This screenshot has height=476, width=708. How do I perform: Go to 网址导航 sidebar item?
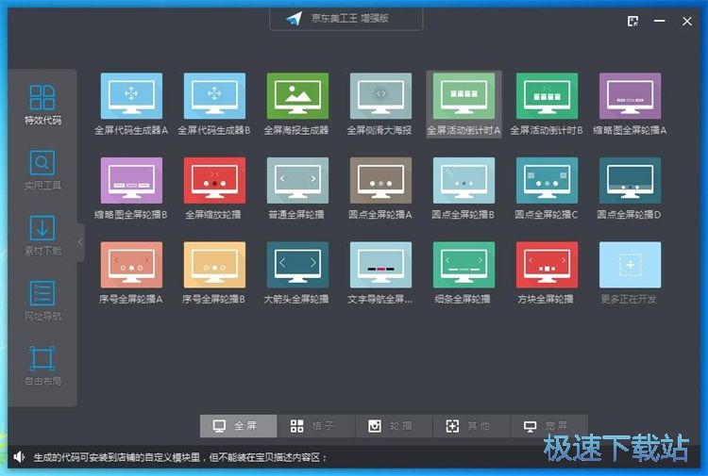coord(42,300)
